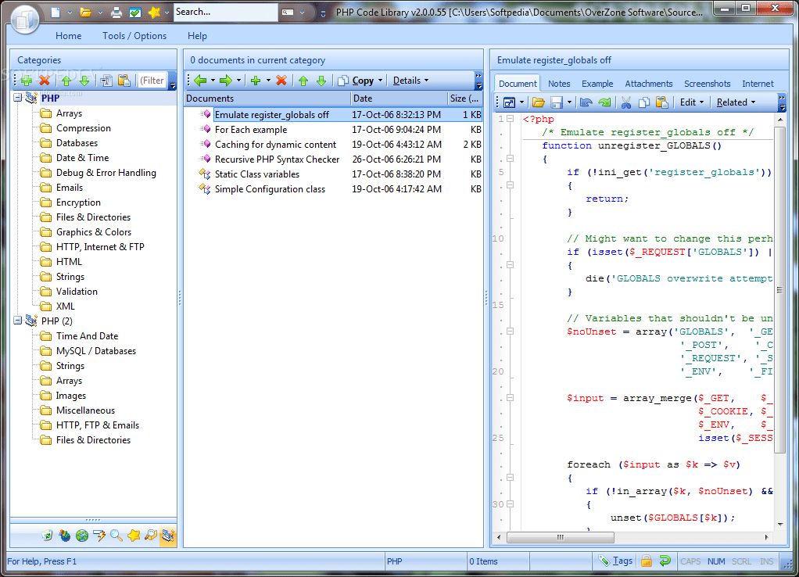Add a new category with the green plus
Screen dimensions: 799x577
click(27, 80)
